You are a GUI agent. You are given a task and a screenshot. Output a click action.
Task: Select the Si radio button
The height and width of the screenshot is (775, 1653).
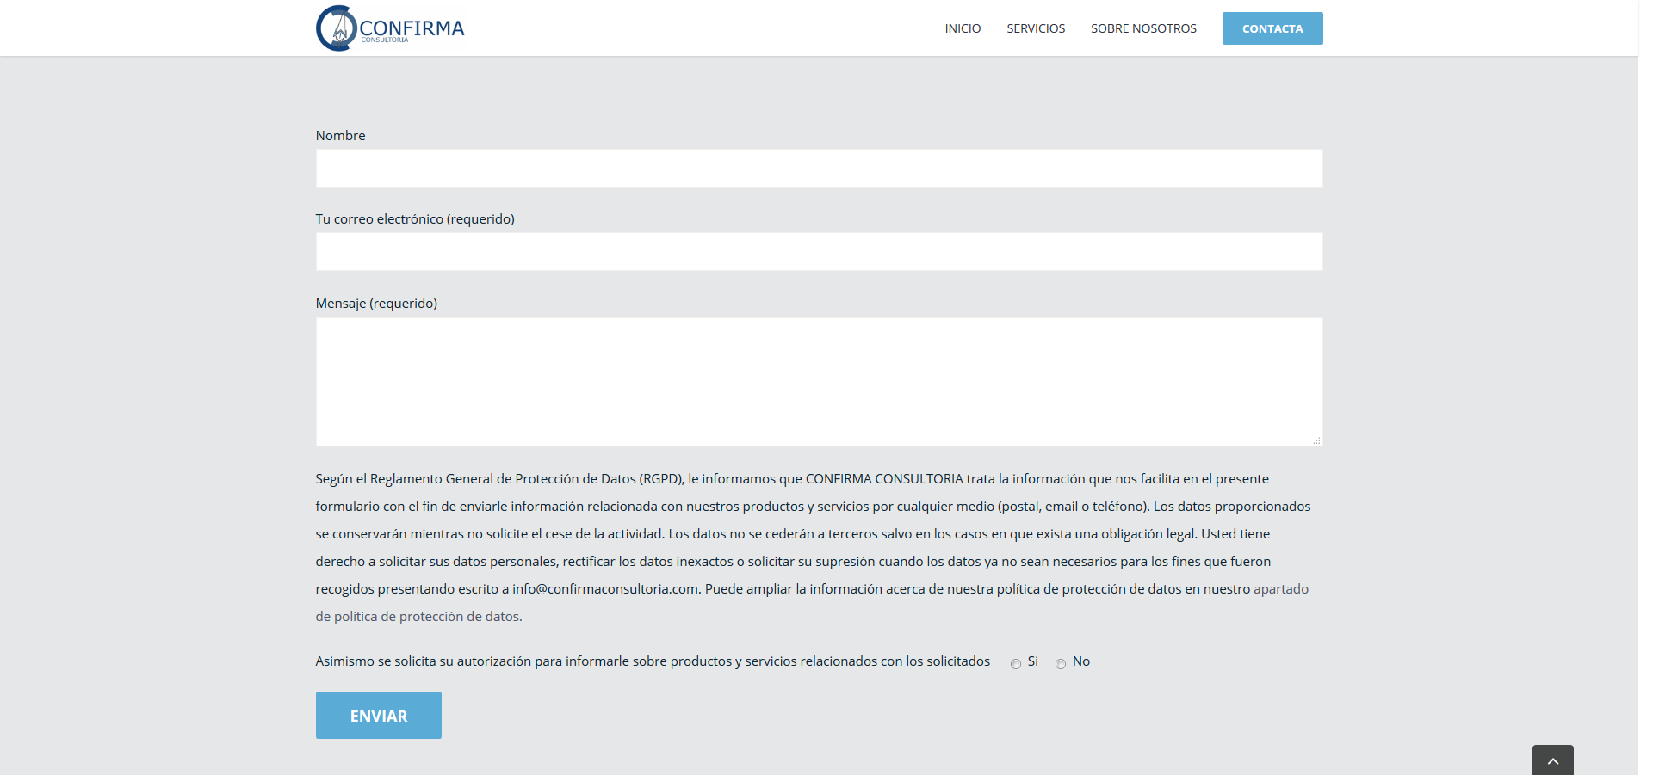pyautogui.click(x=1016, y=663)
